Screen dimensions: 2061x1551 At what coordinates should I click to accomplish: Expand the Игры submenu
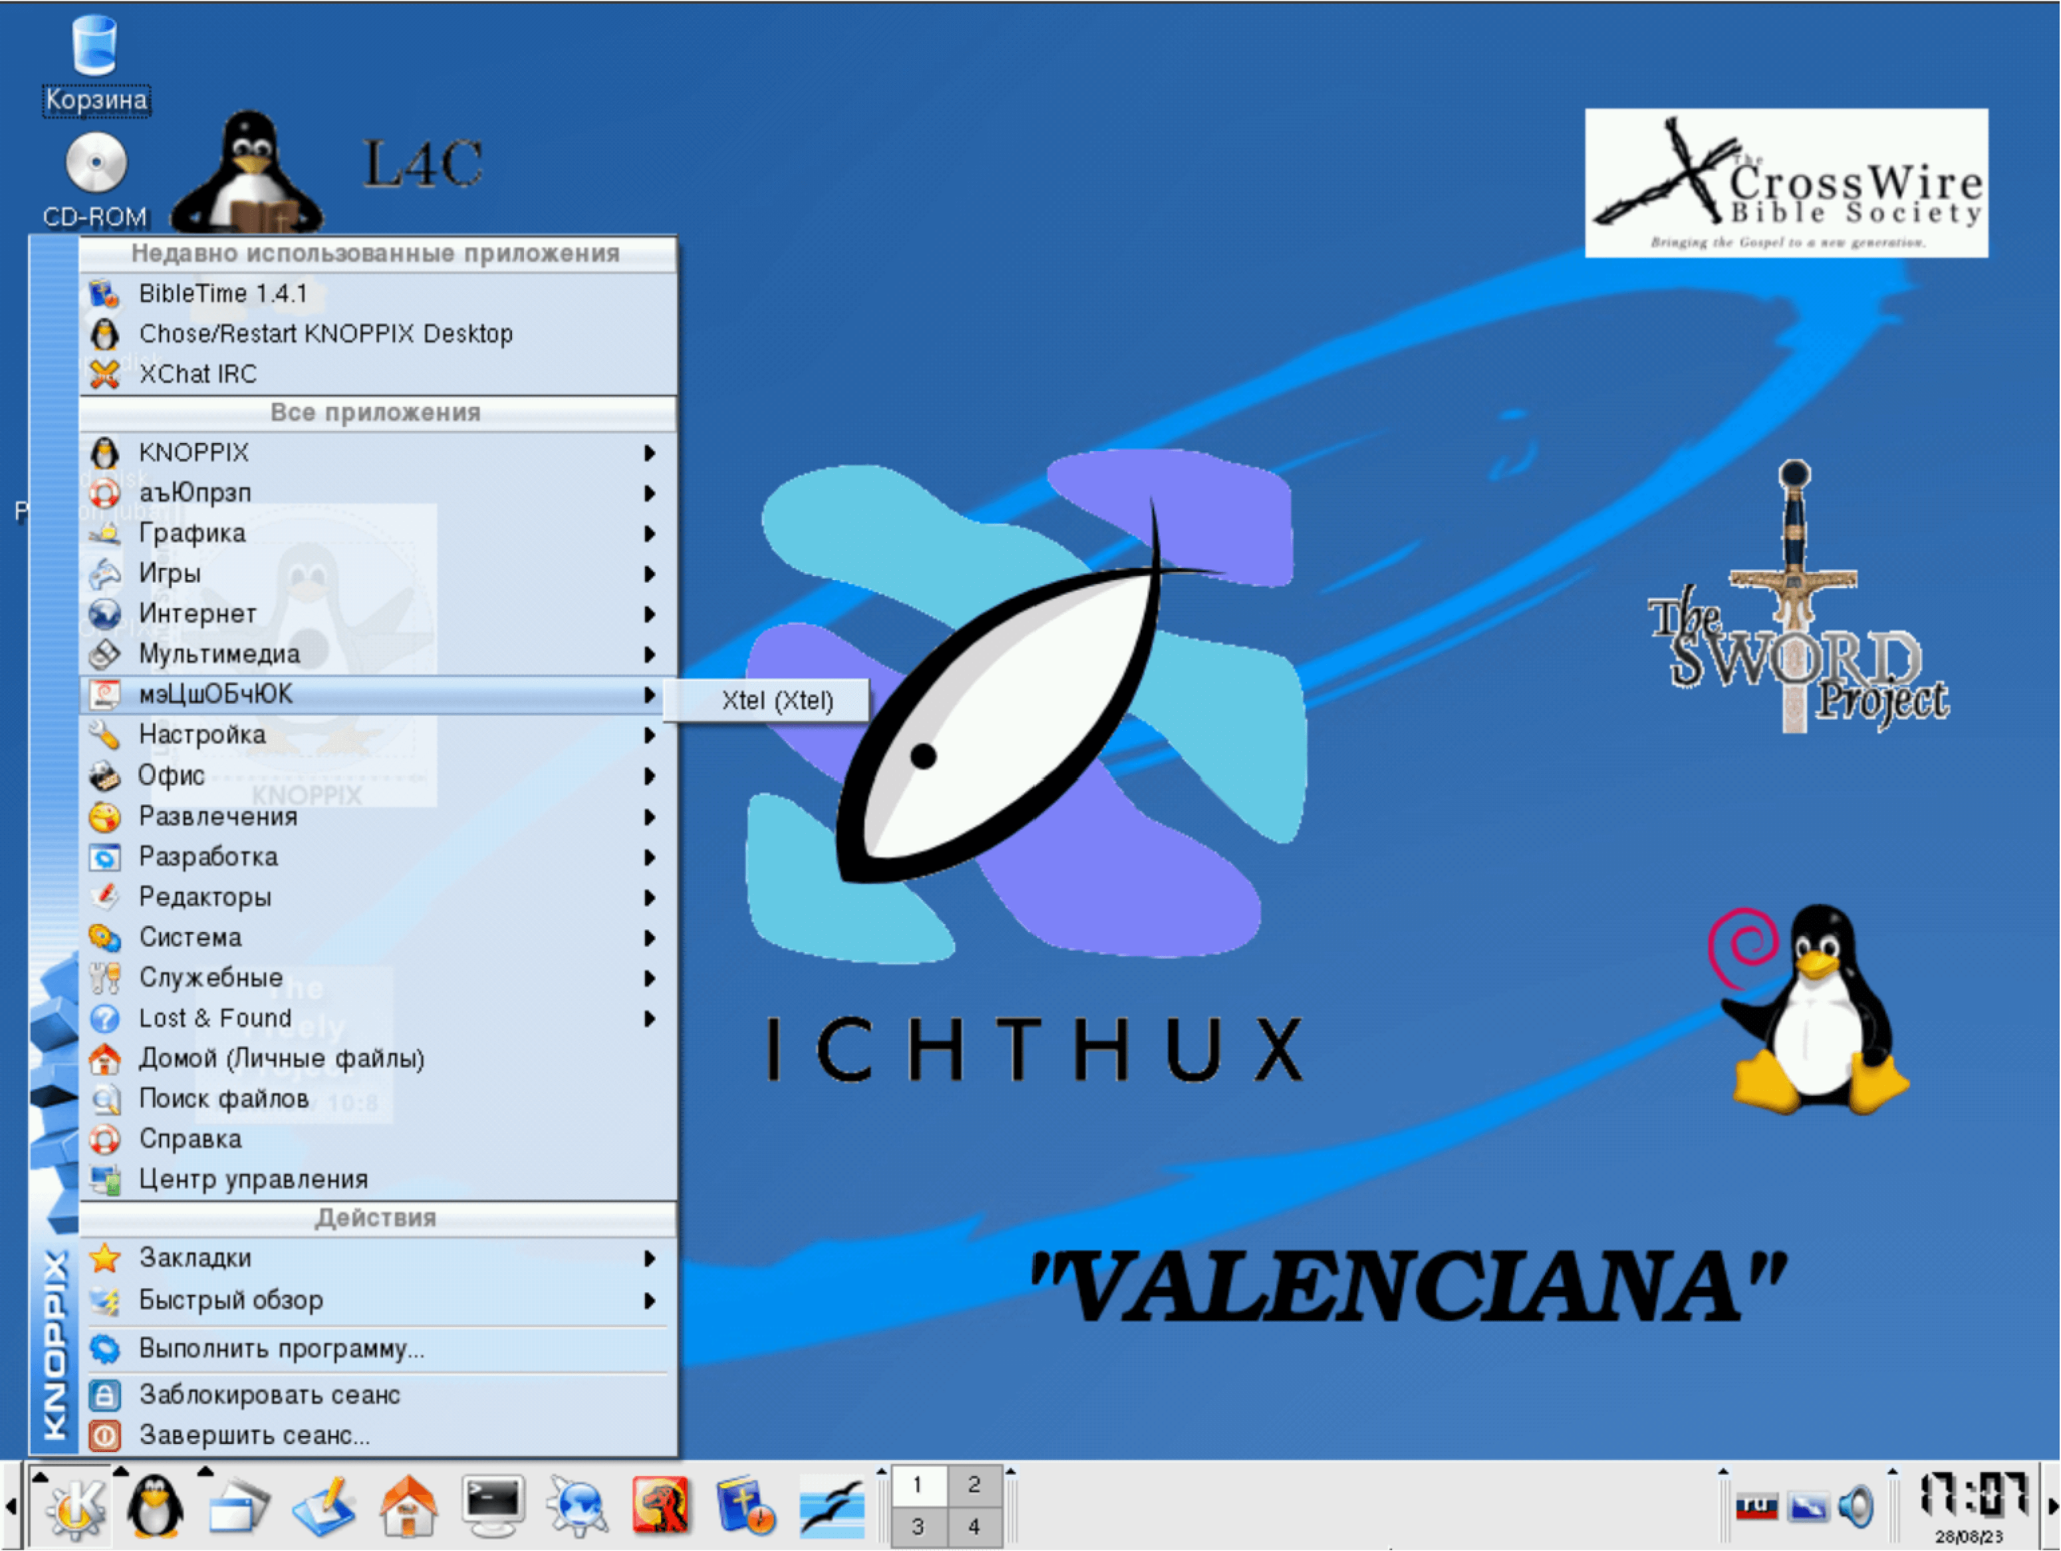click(x=378, y=574)
